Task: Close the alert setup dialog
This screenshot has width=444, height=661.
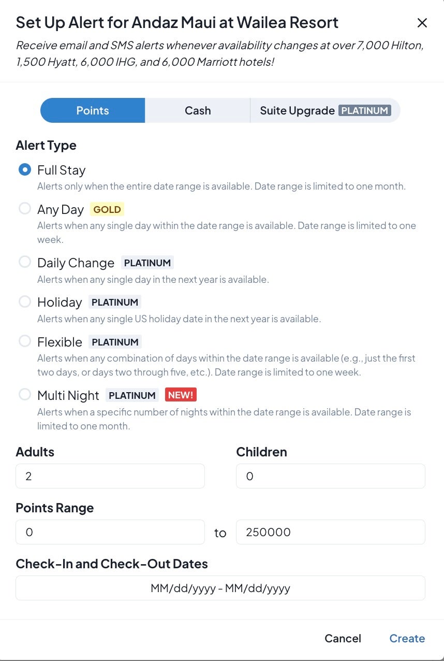Action: click(x=422, y=23)
